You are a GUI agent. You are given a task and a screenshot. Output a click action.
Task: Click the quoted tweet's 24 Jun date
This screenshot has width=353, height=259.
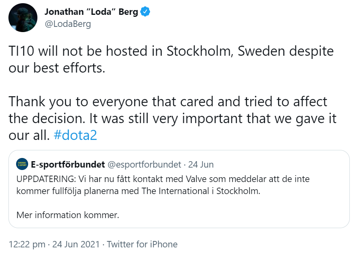(201, 164)
